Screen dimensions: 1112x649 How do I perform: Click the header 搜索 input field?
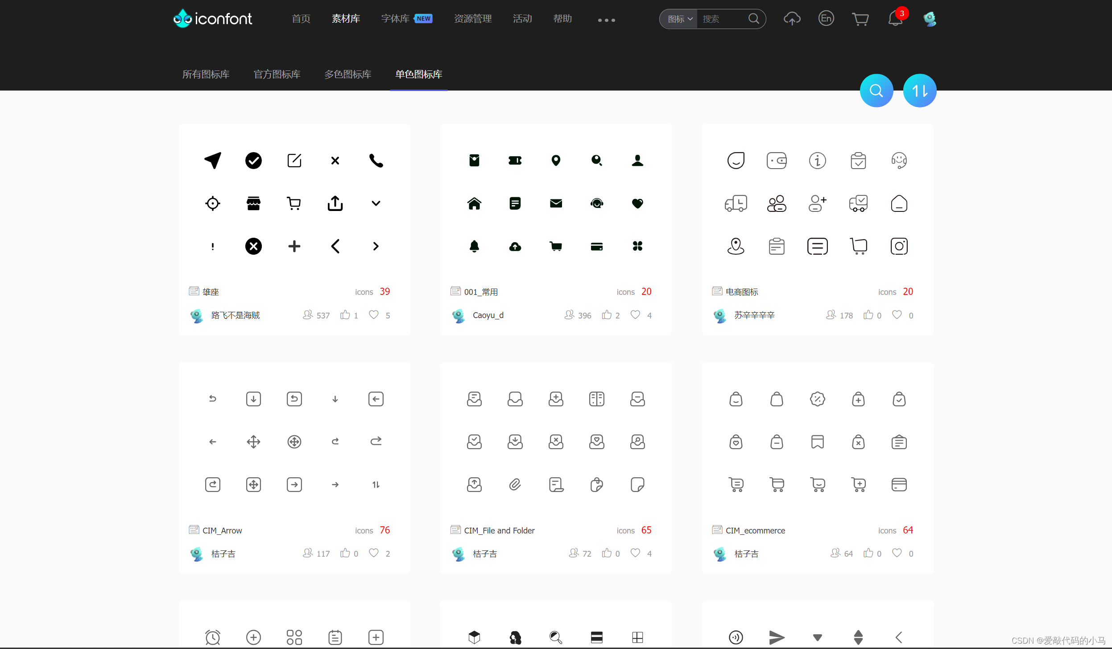point(722,19)
